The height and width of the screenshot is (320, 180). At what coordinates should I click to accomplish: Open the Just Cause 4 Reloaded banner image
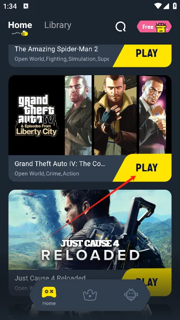[90, 230]
